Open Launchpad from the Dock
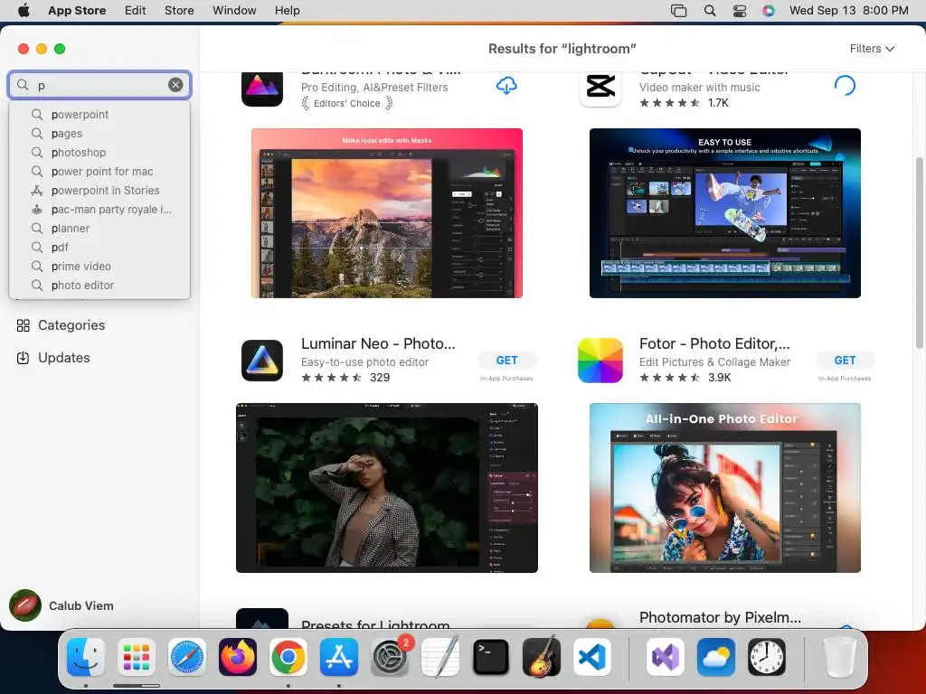 tap(137, 657)
